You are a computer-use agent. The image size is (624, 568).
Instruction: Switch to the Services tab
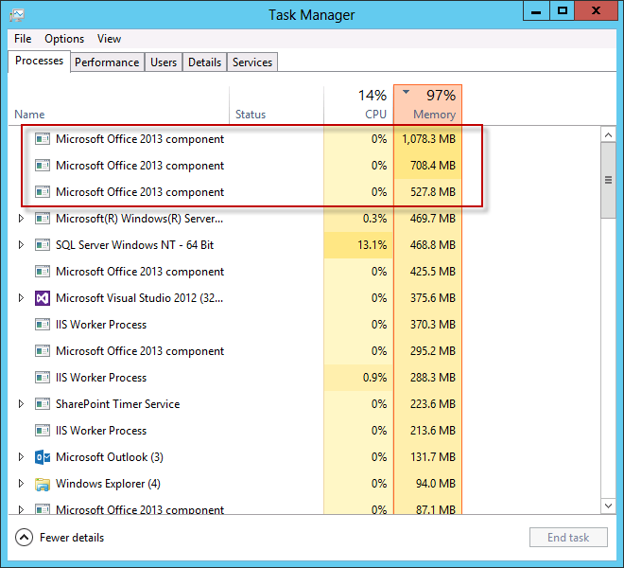252,62
